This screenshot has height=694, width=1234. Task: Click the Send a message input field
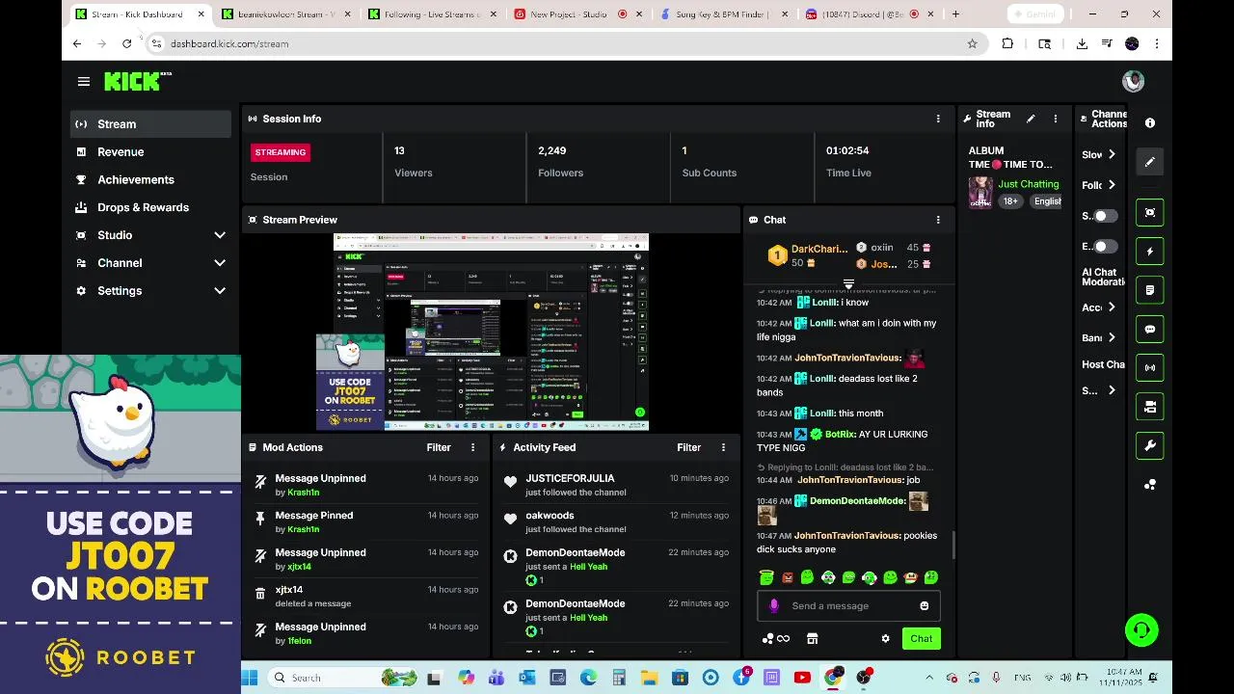(x=848, y=606)
